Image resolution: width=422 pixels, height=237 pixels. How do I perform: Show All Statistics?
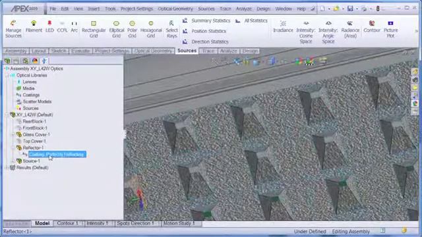pos(251,20)
